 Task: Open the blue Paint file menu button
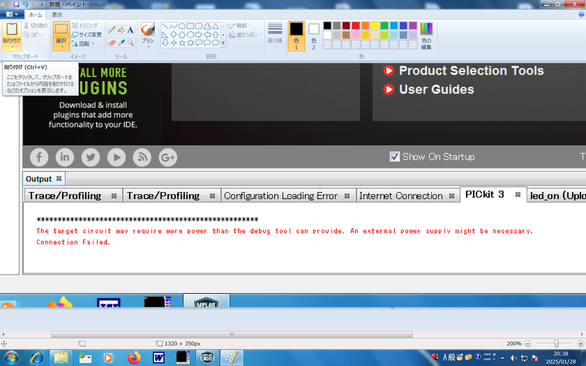12,15
